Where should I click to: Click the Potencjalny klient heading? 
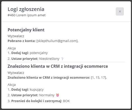(x=26, y=30)
